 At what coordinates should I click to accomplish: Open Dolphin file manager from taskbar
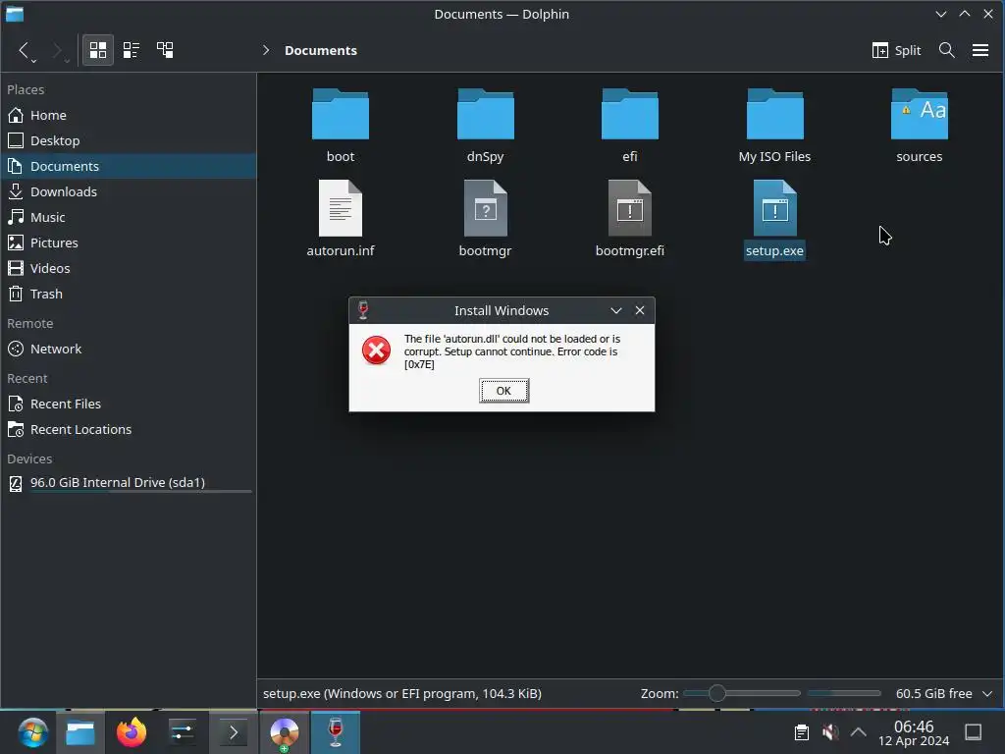(80, 732)
